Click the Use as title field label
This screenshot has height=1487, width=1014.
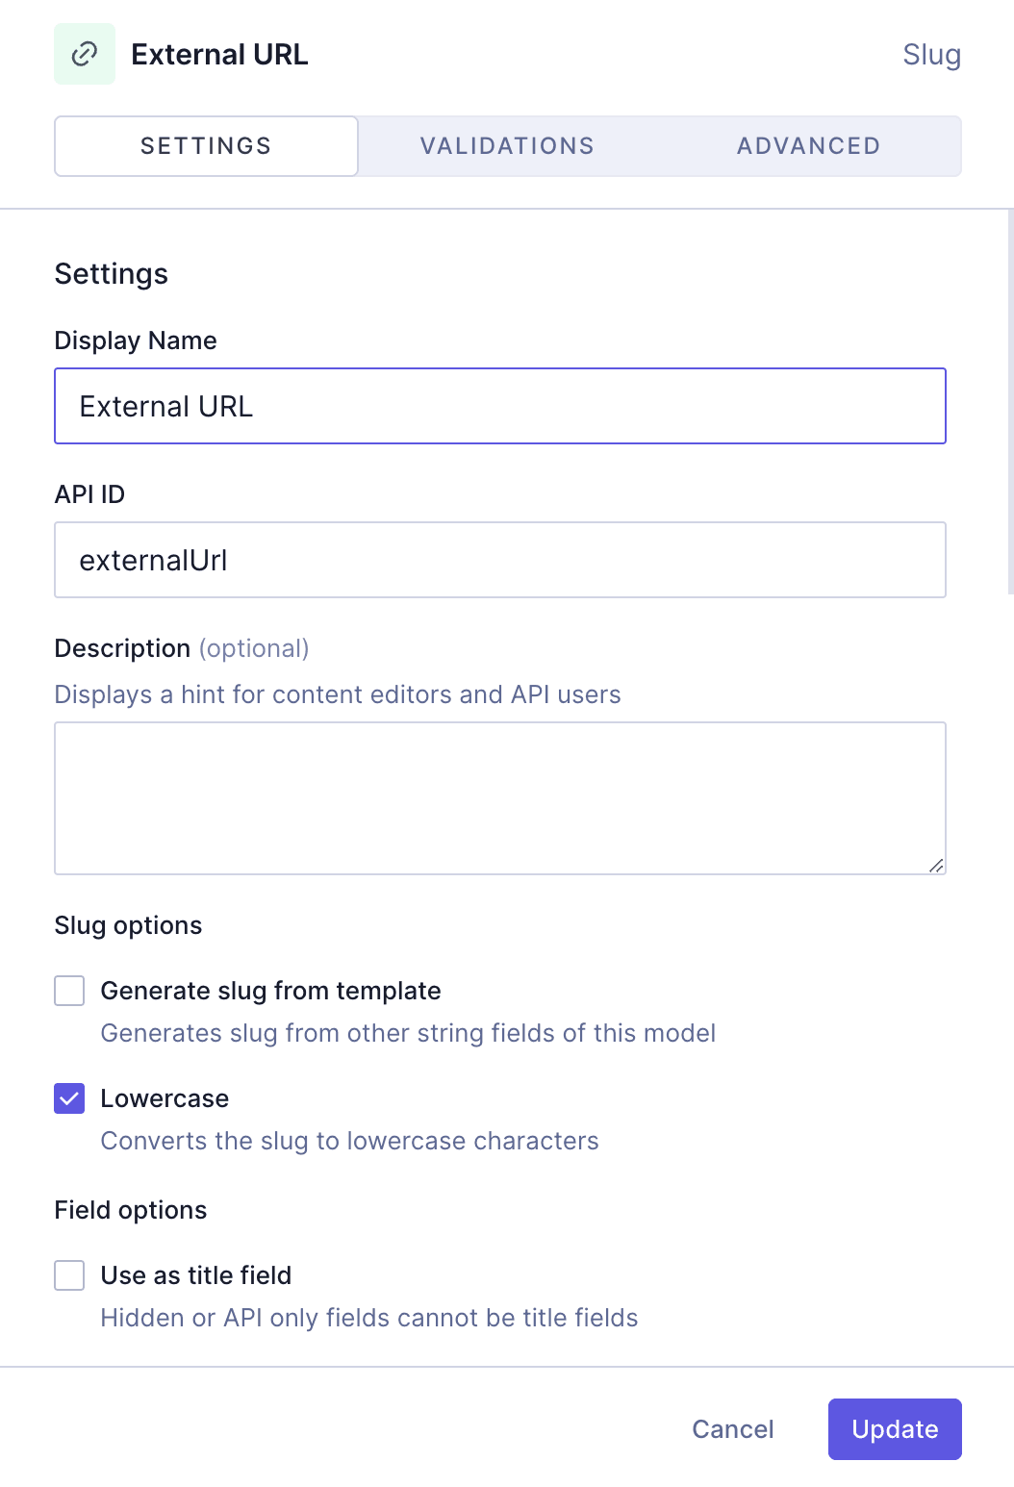point(196,1275)
